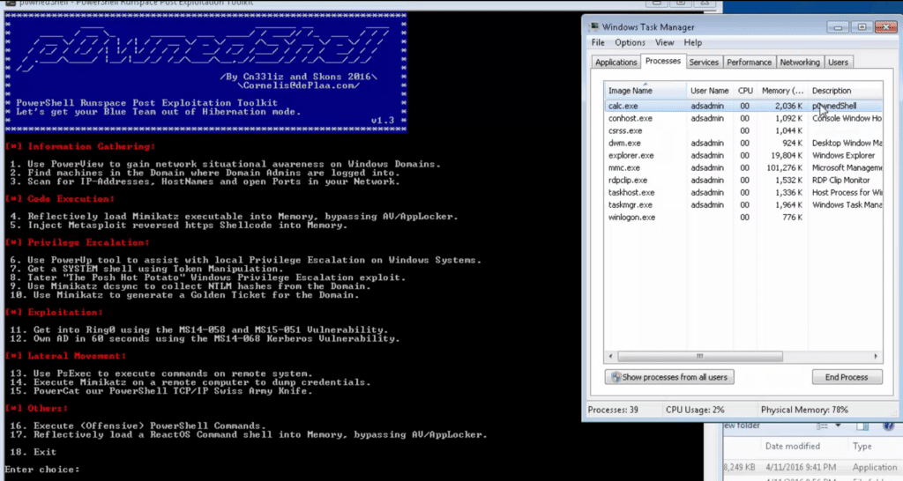Click the horizontal scrollbar thumb in process list

(699, 356)
